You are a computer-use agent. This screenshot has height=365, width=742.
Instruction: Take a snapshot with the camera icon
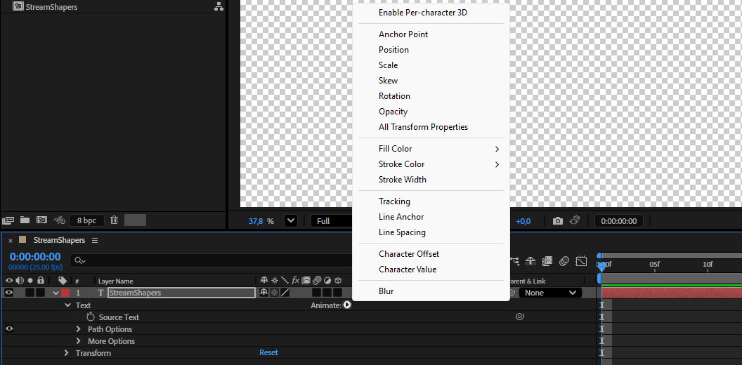pos(558,221)
